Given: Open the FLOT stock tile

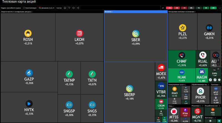Looking at the screenshot, I should tap(216, 100).
